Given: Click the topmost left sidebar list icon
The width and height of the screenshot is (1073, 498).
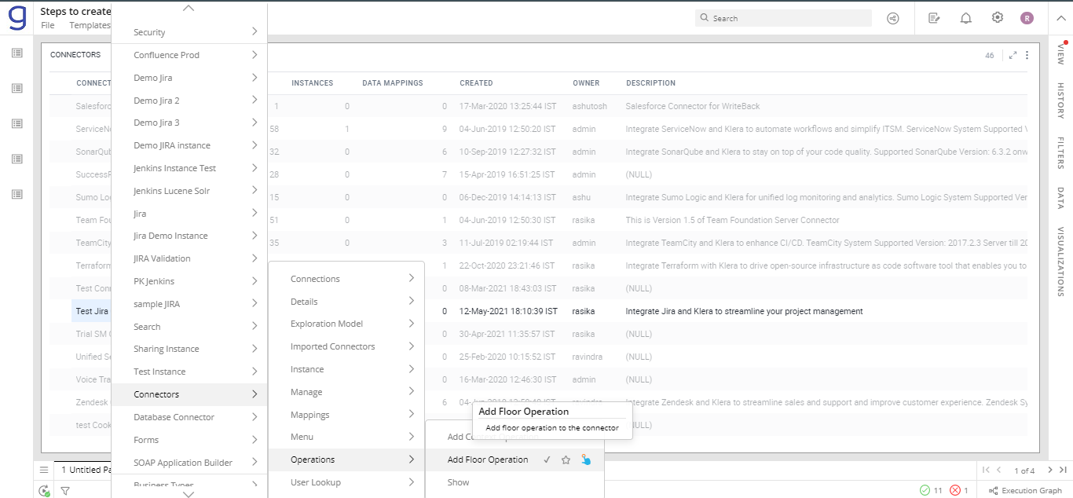Looking at the screenshot, I should tap(17, 53).
